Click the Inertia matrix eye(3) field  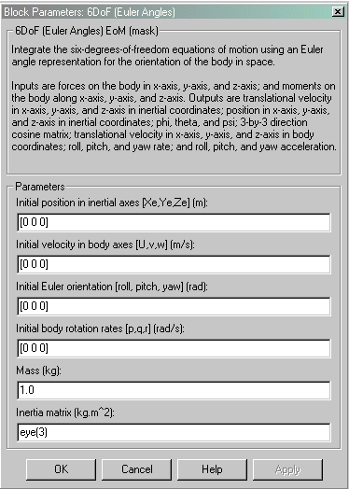point(174,432)
